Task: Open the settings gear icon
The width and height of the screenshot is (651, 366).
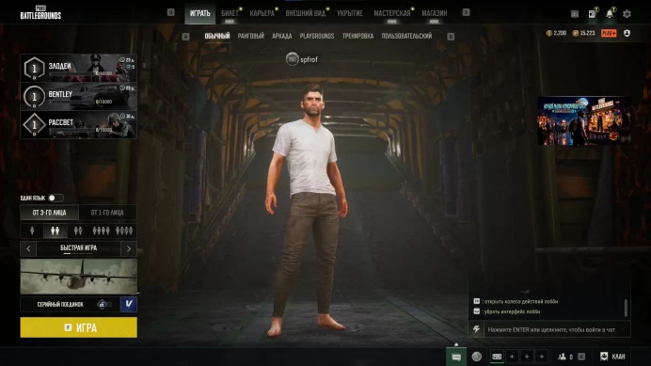Action: coord(627,14)
